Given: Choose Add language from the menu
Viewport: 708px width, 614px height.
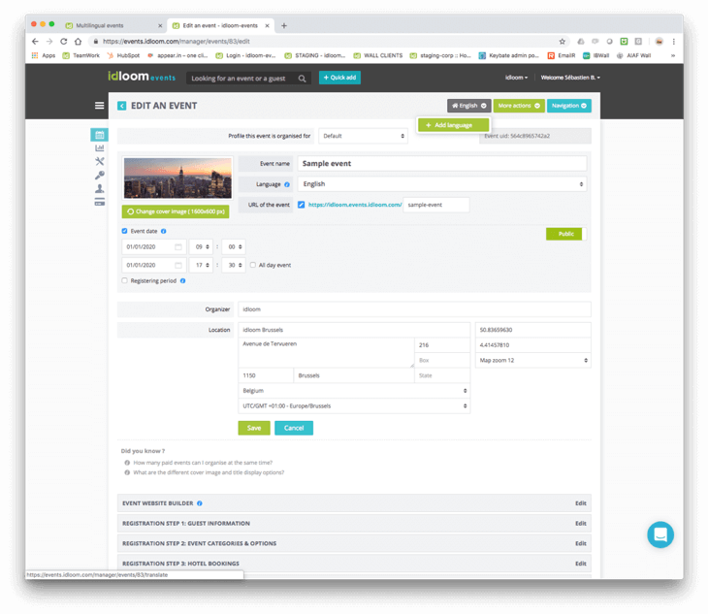Looking at the screenshot, I should (454, 125).
